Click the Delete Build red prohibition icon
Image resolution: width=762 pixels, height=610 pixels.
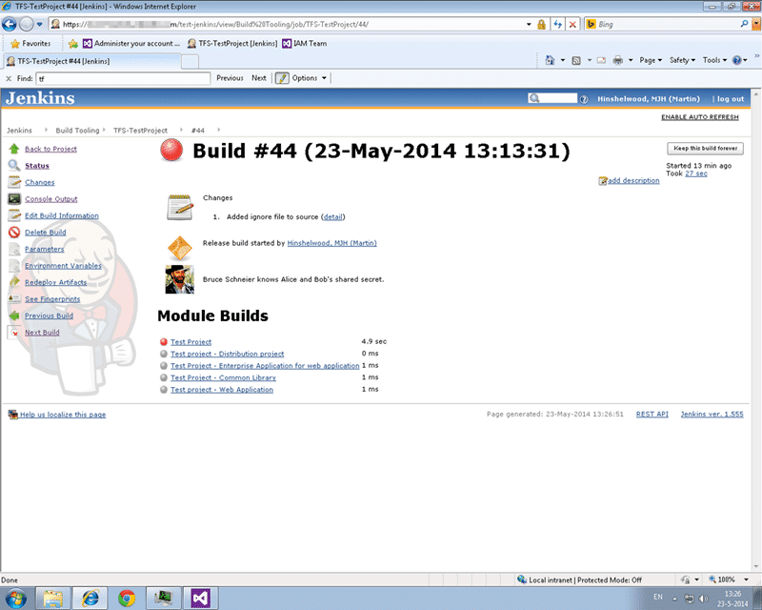coord(14,232)
